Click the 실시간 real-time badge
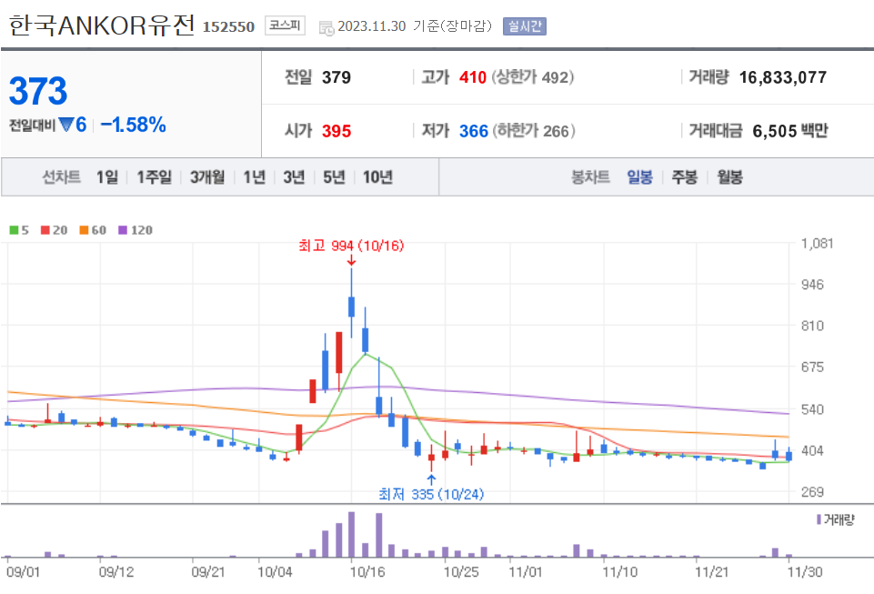Screen dimensions: 874x594 pos(525,26)
